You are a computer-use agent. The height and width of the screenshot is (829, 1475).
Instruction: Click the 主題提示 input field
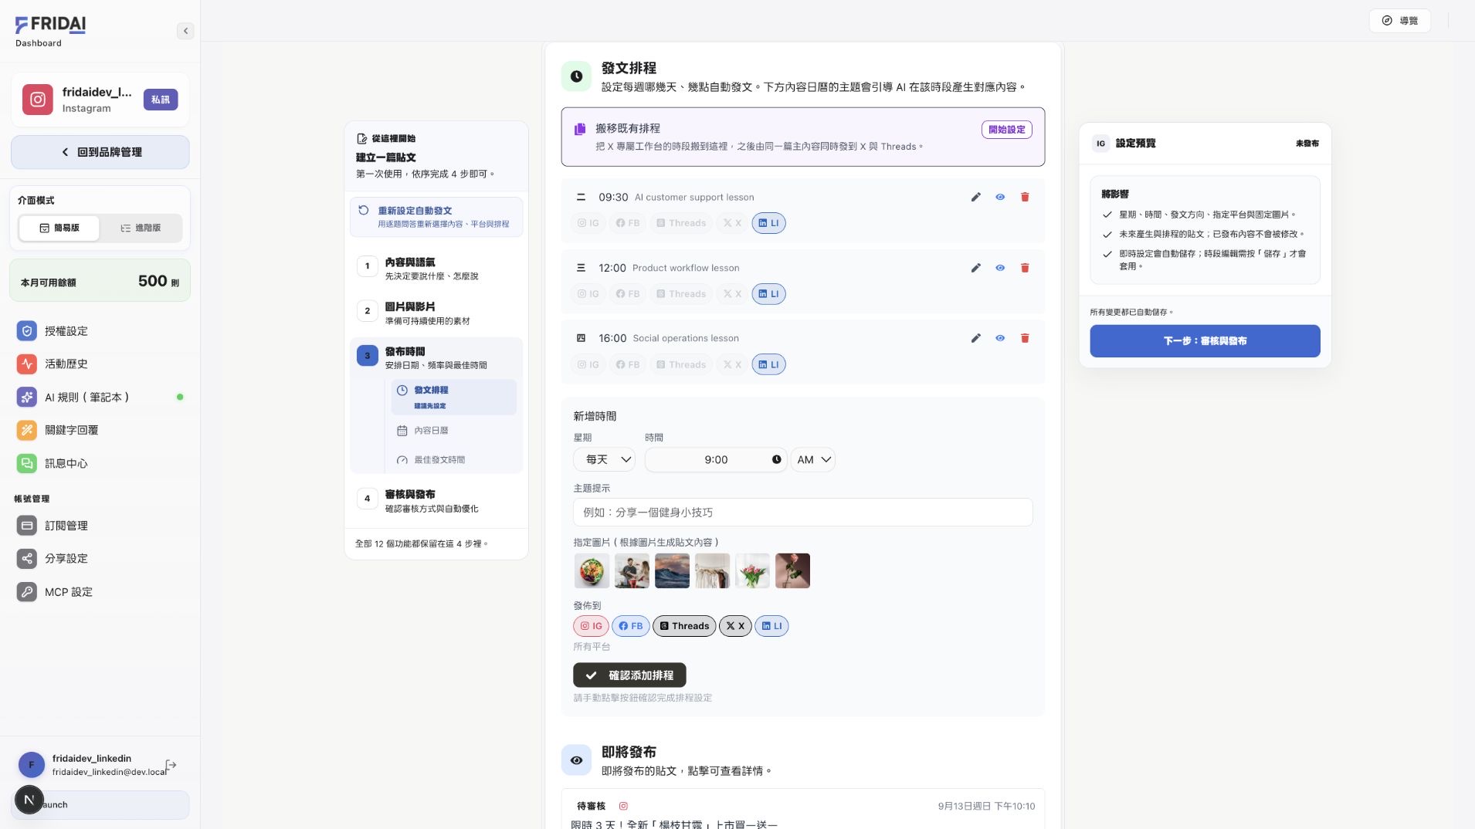(x=803, y=513)
